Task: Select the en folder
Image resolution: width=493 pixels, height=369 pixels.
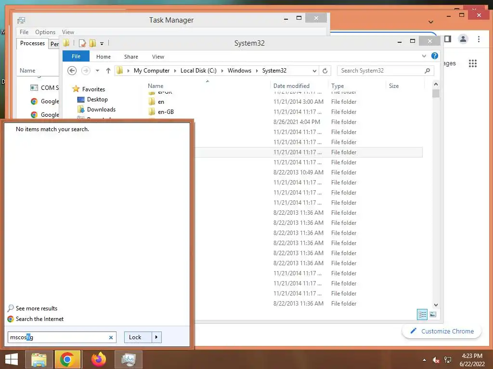Action: [161, 102]
